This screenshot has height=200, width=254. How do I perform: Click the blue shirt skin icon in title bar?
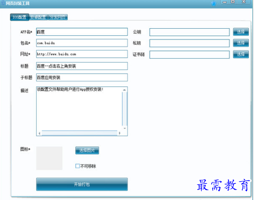(214, 3)
